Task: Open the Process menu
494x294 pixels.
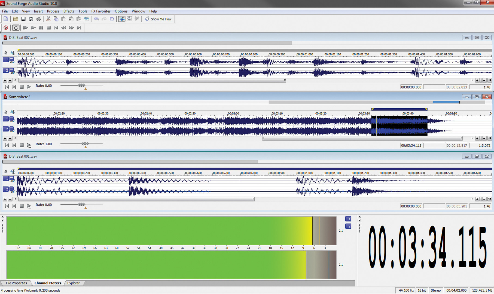Action: pos(53,11)
